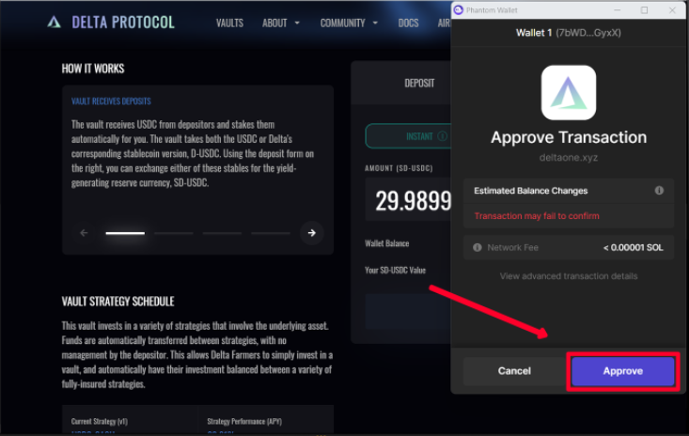Screen dimensions: 689x436
Task: Click the Approve button in Phantom Wallet
Action: pyautogui.click(x=622, y=371)
